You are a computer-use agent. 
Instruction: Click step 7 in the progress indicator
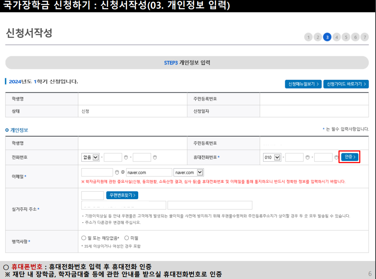click(x=365, y=37)
